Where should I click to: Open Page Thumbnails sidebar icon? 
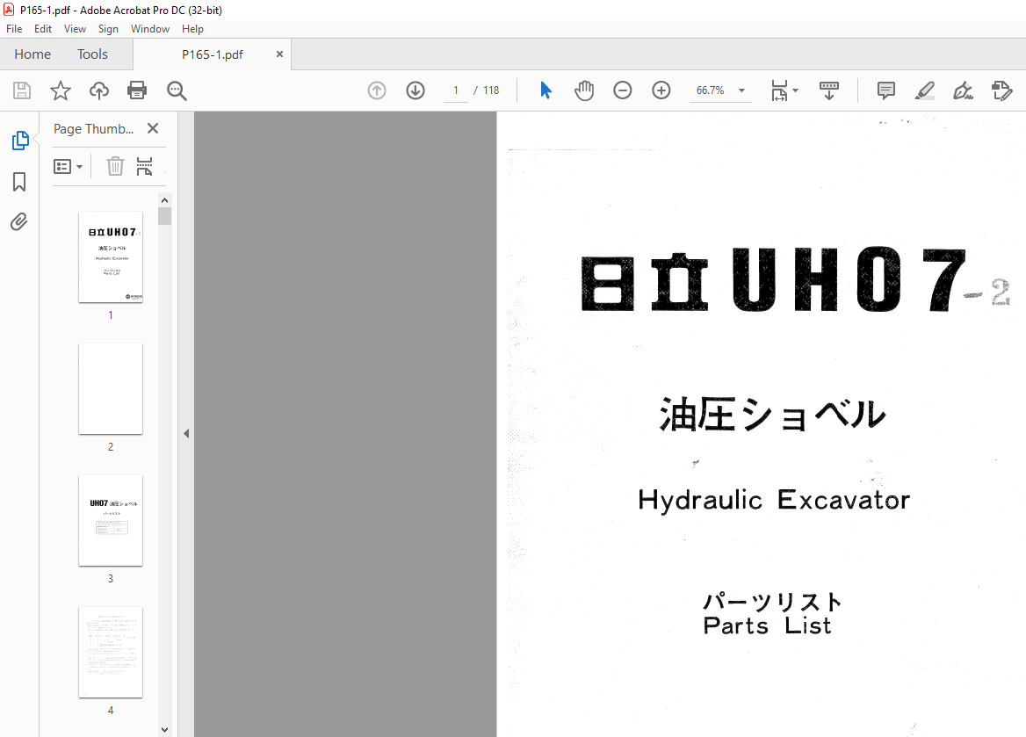pos(19,140)
